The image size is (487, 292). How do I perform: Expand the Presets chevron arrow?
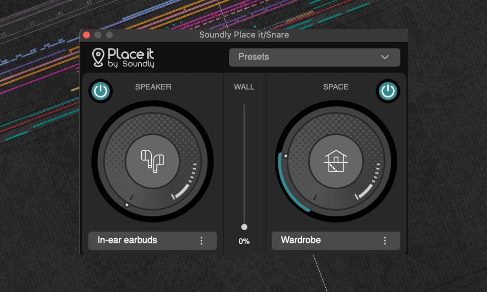pos(385,57)
